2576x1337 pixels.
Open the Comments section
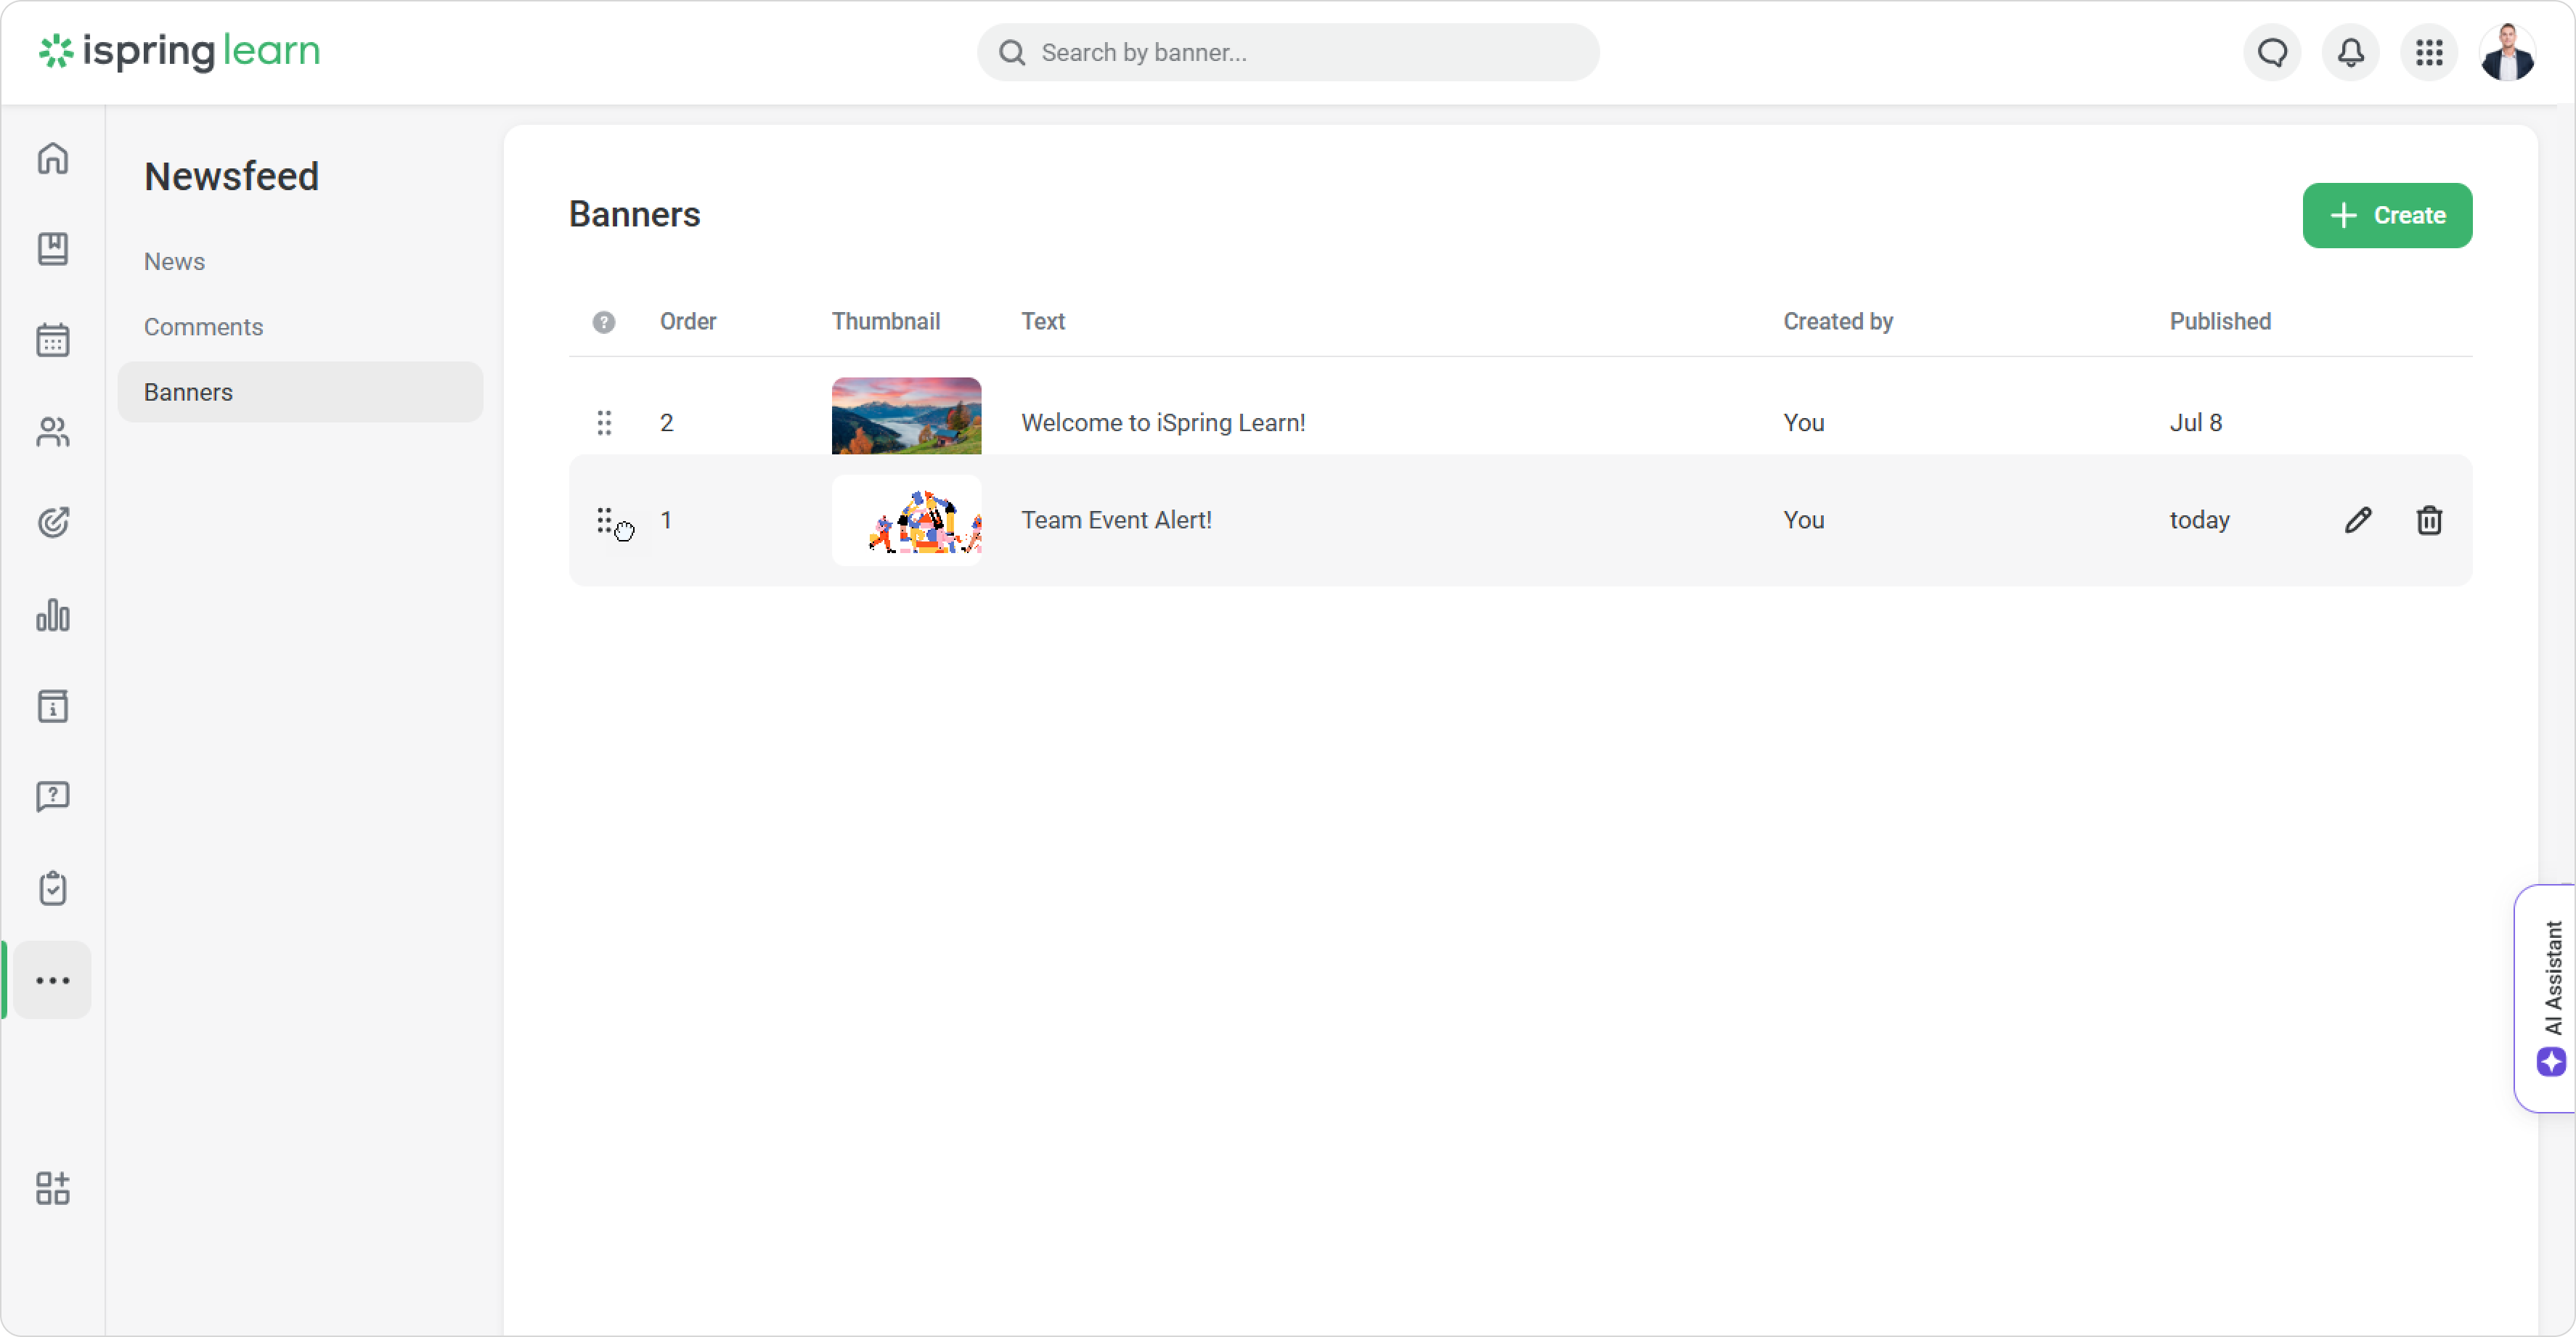click(x=203, y=327)
